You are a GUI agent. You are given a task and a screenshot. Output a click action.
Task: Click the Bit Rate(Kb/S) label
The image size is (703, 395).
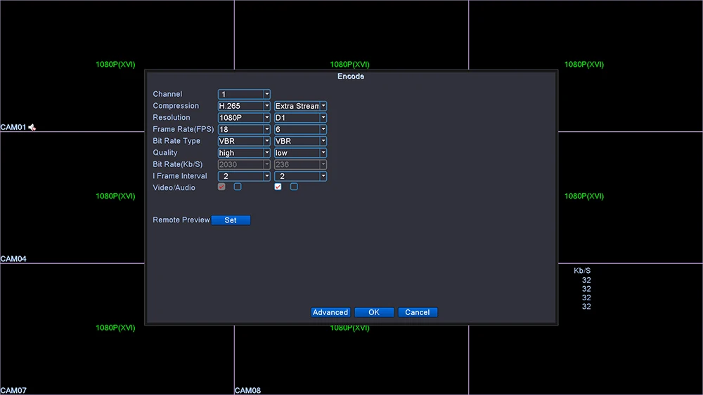coord(178,165)
